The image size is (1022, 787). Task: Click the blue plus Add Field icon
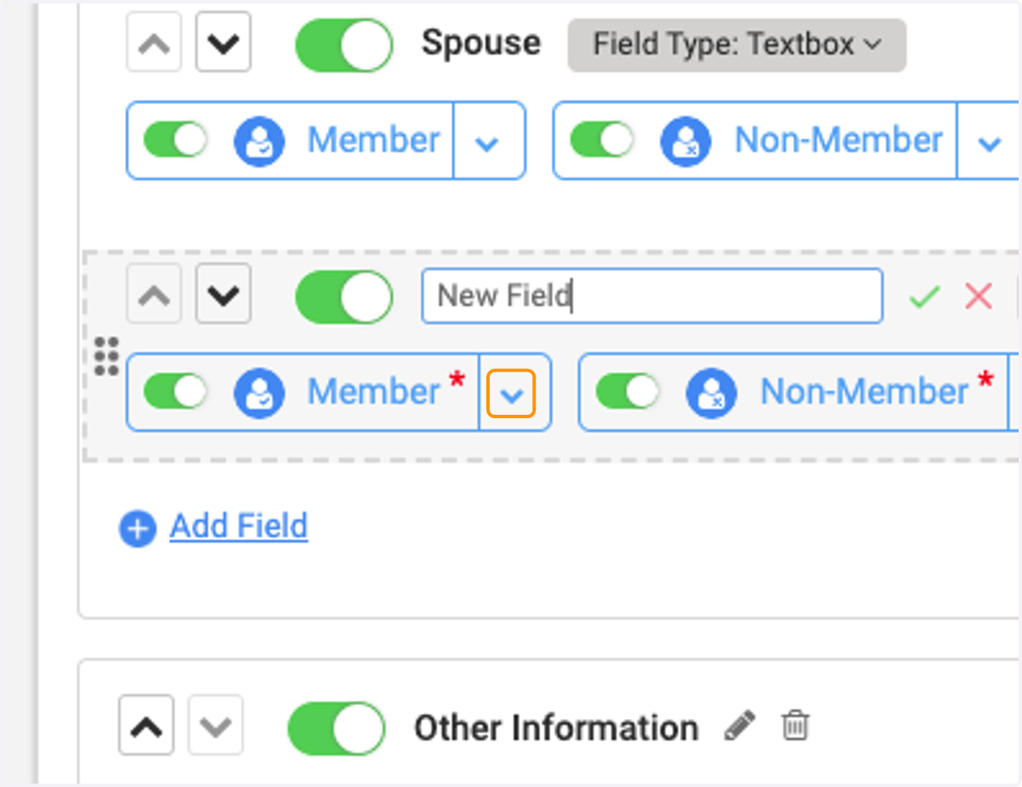[x=137, y=529]
